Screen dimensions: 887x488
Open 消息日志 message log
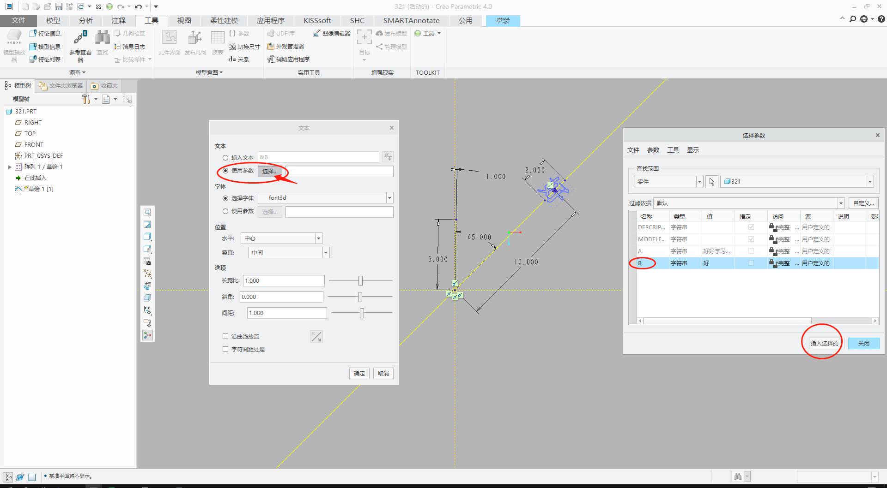pyautogui.click(x=130, y=47)
